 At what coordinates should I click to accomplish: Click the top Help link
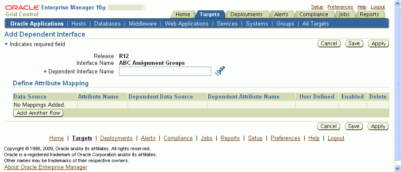click(362, 7)
